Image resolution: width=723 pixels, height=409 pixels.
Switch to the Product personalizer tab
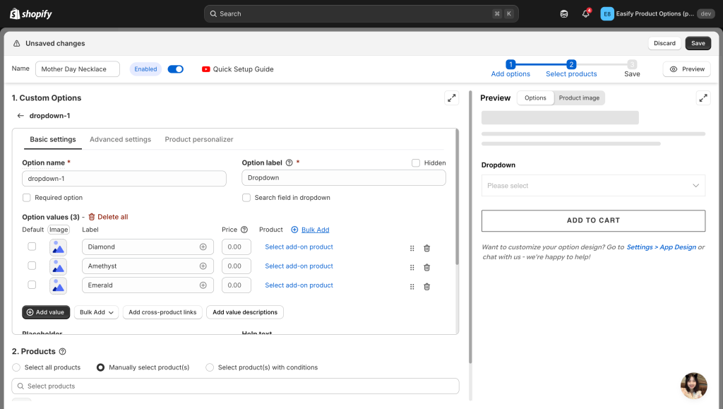click(199, 140)
